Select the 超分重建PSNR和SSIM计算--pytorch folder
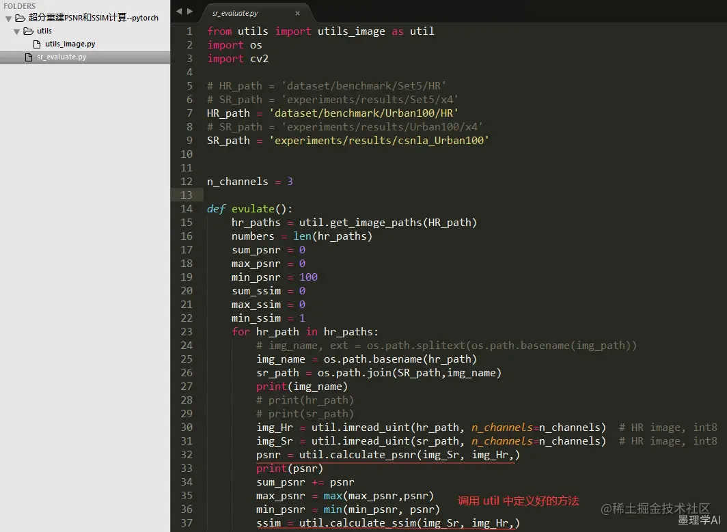This screenshot has height=532, width=727. [x=93, y=18]
